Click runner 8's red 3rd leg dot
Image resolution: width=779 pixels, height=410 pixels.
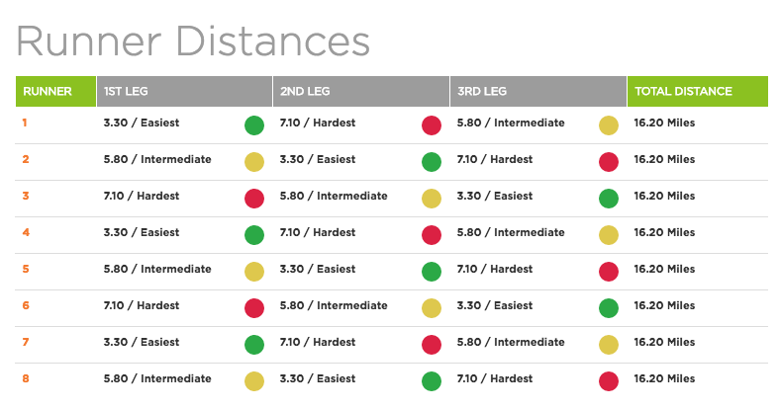[x=609, y=381]
